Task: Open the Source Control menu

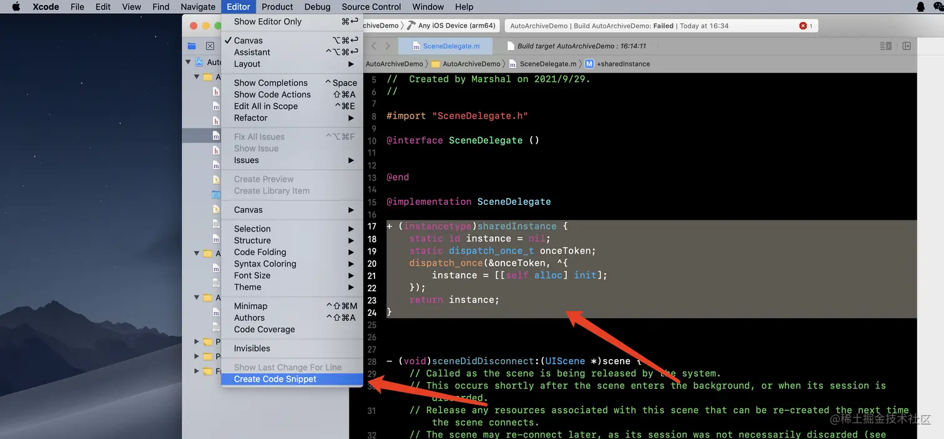Action: tap(371, 7)
